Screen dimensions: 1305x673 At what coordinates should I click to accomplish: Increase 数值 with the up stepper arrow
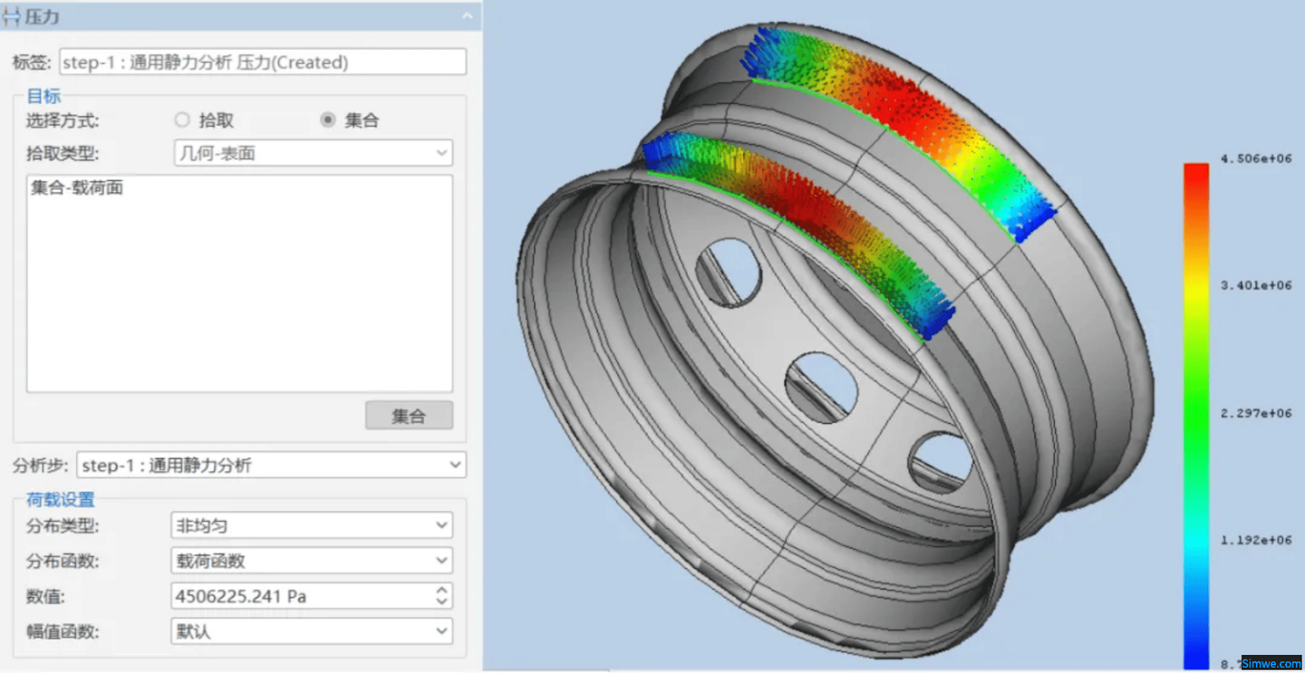(441, 590)
